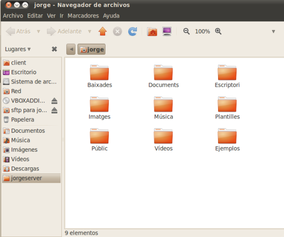The width and height of the screenshot is (284, 237).
Task: Open the Archivo menu
Action: point(13,16)
